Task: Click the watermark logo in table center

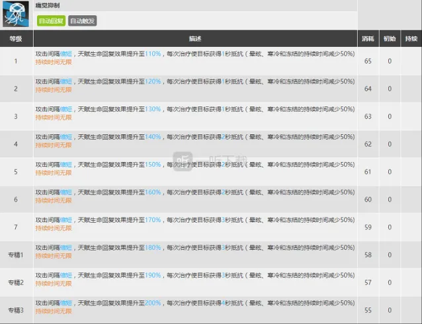Action: pyautogui.click(x=184, y=161)
